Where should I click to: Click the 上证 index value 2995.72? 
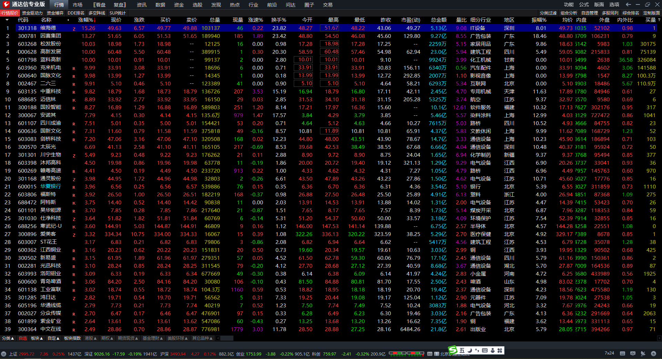27,354
